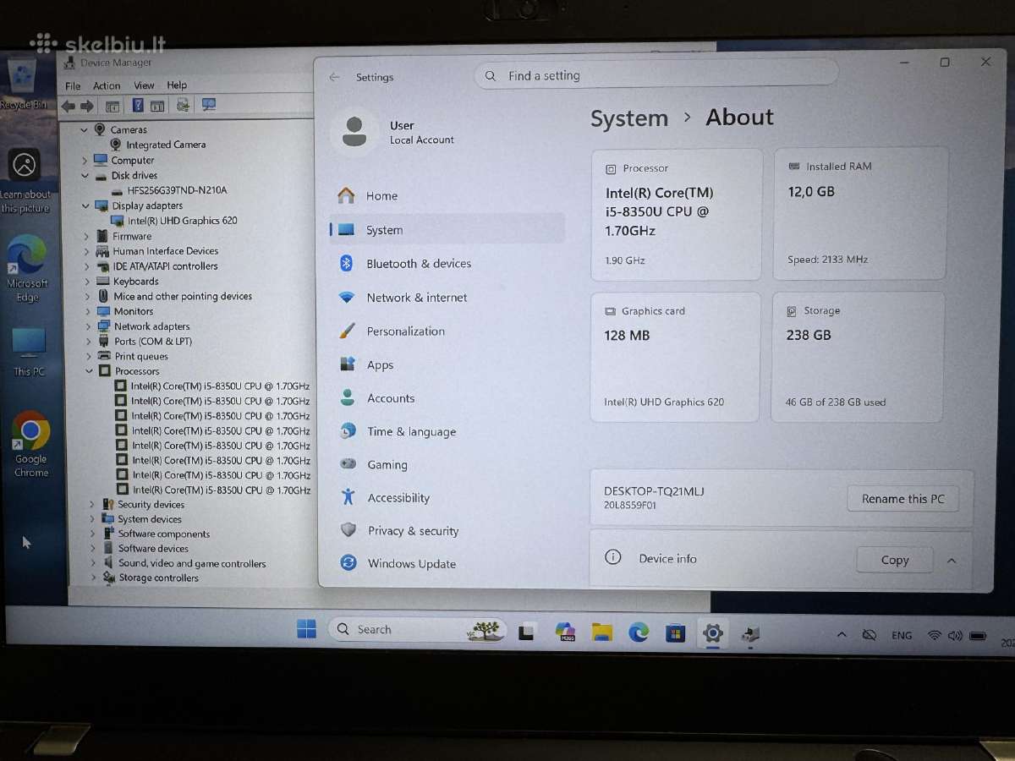The height and width of the screenshot is (761, 1015).
Task: Open Microsoft Edge desktop shortcut
Action: (27, 268)
